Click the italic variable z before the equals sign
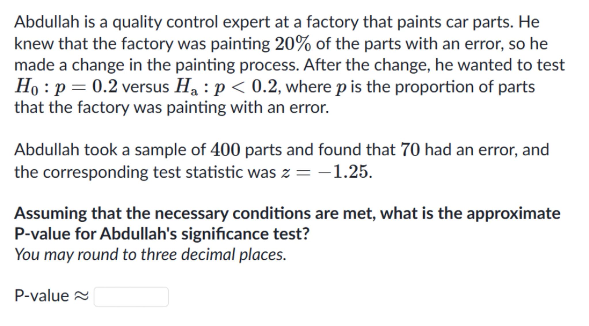 285,172
